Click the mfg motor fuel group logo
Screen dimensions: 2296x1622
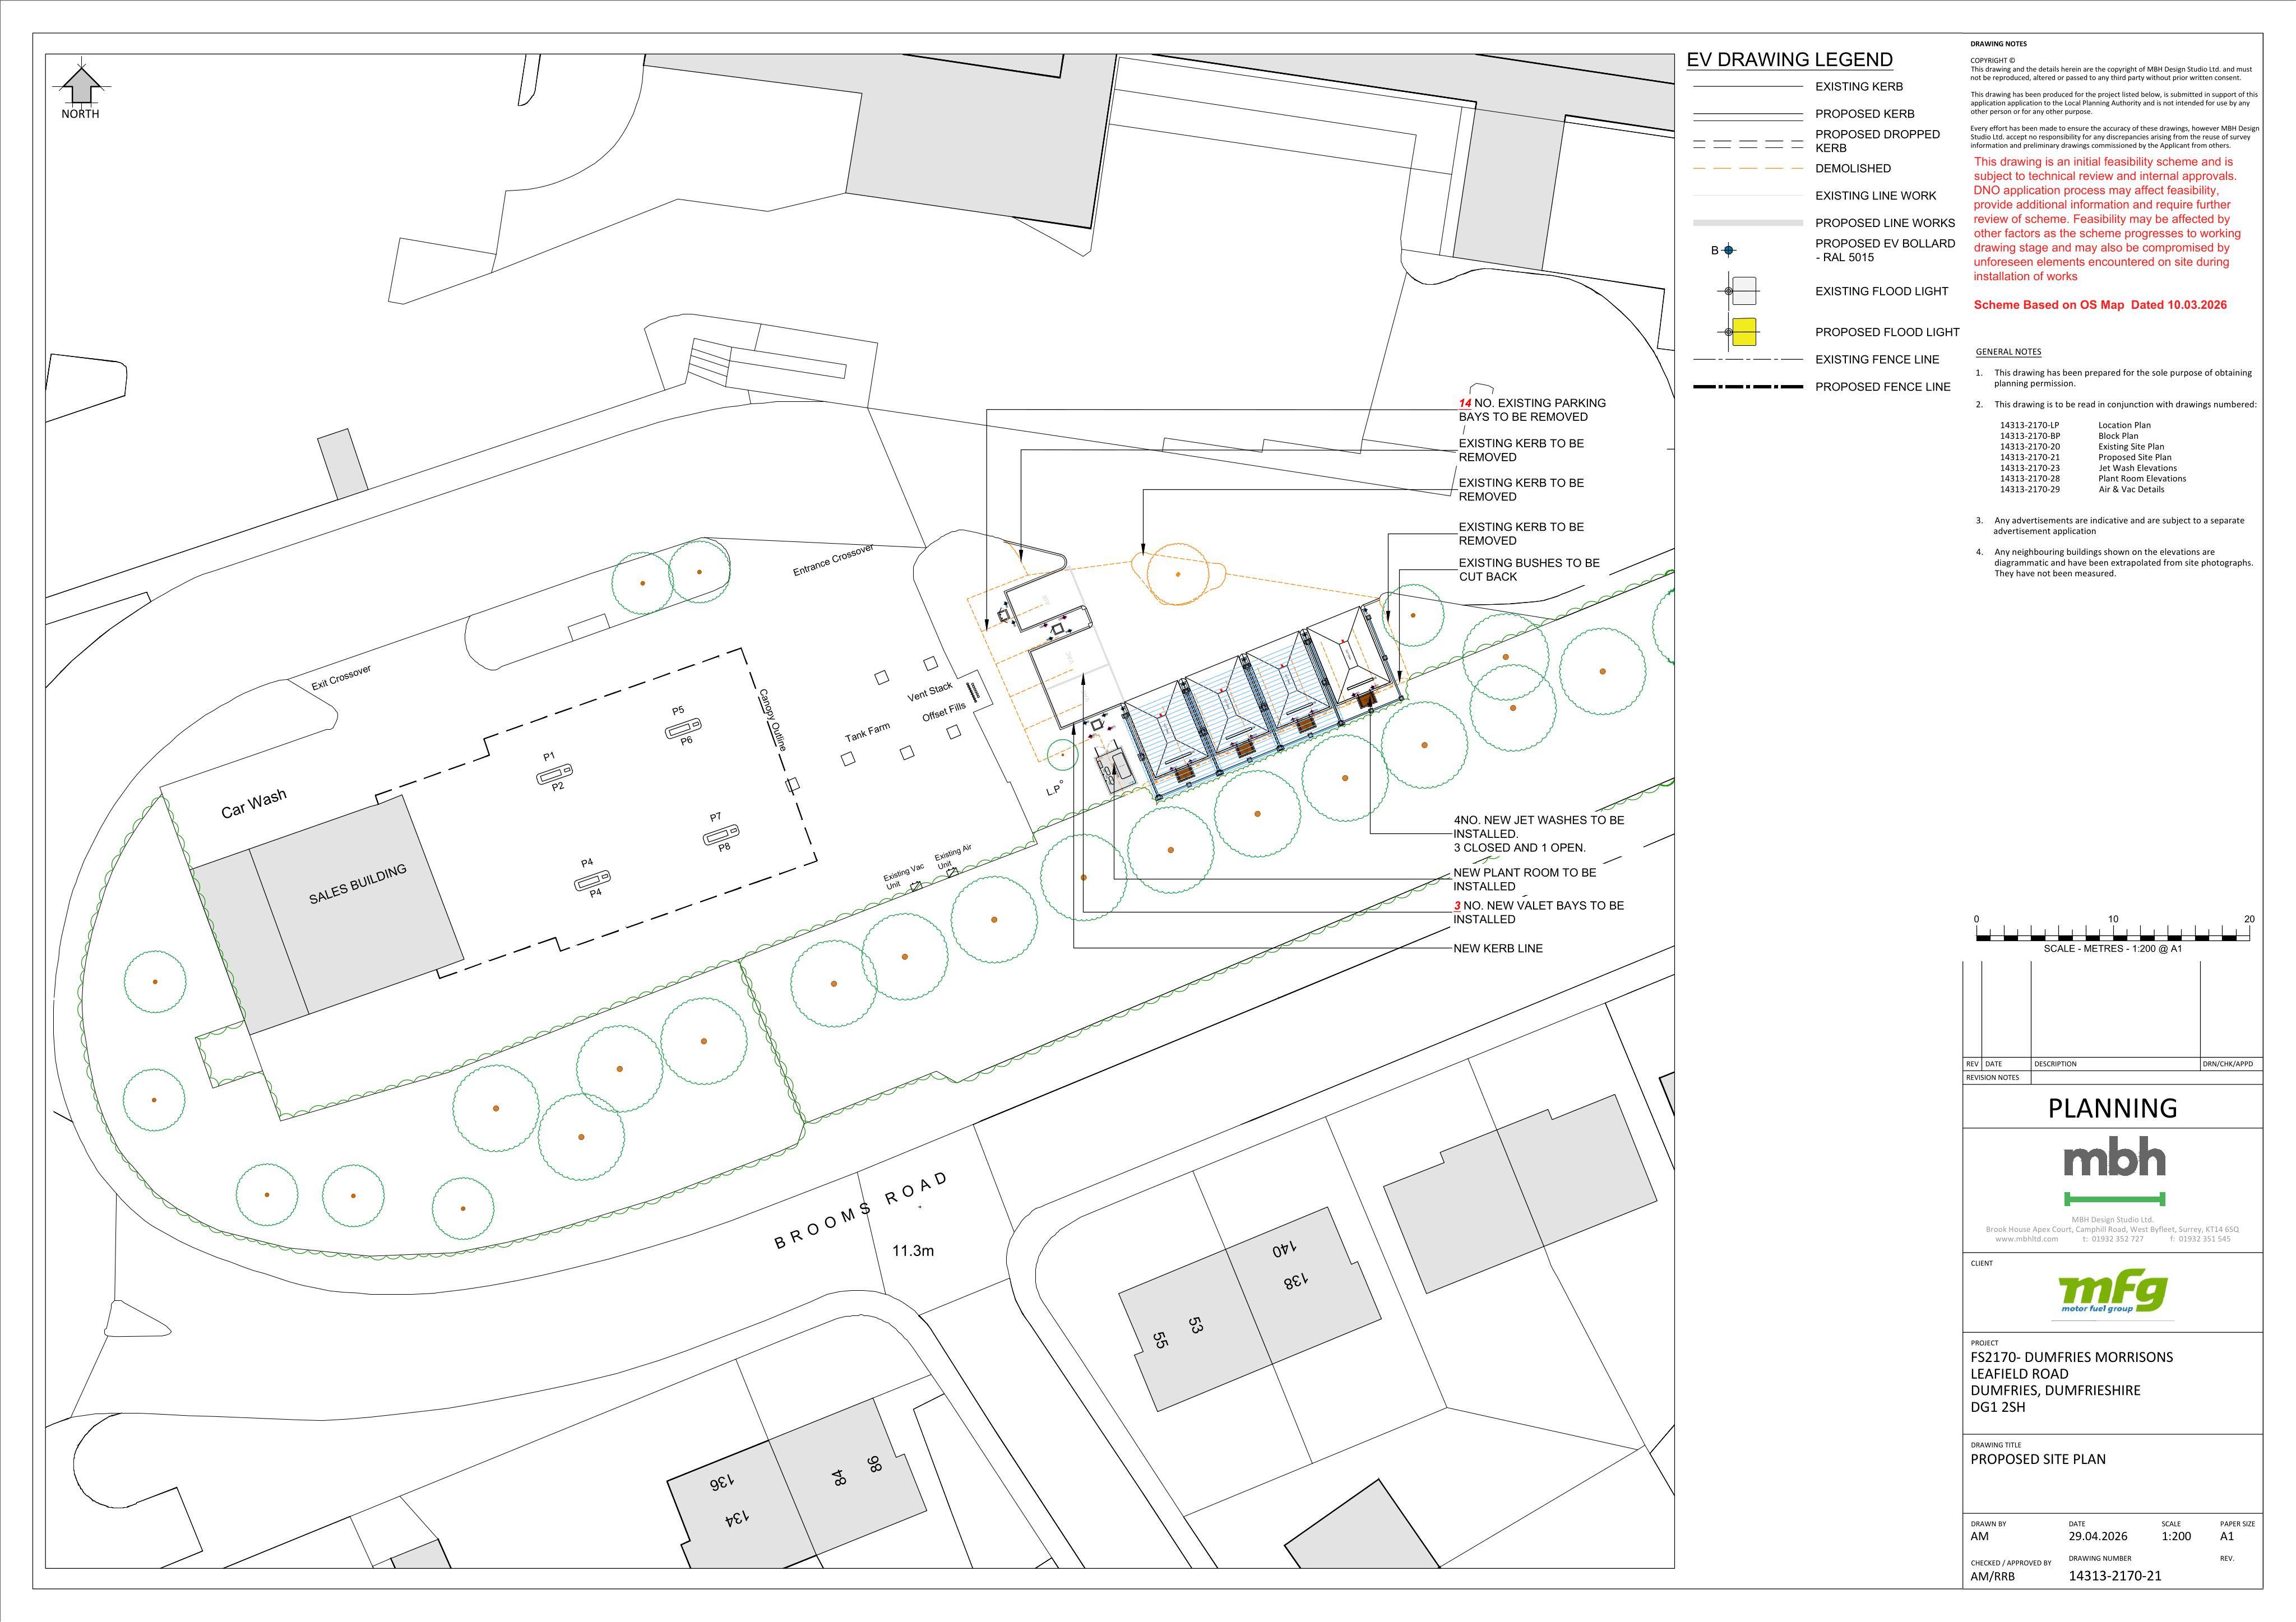(2112, 1293)
